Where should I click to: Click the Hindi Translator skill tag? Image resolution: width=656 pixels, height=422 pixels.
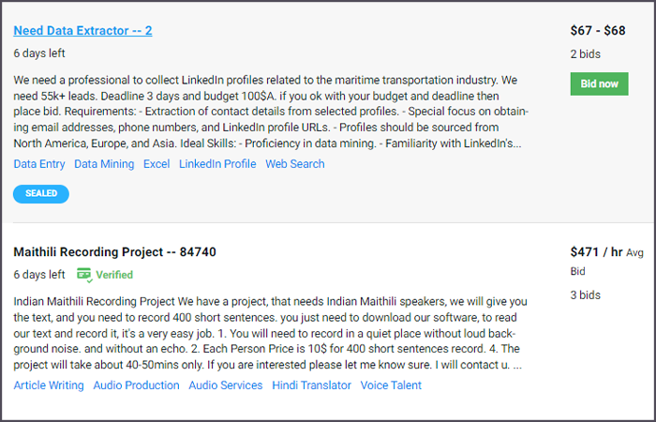311,385
